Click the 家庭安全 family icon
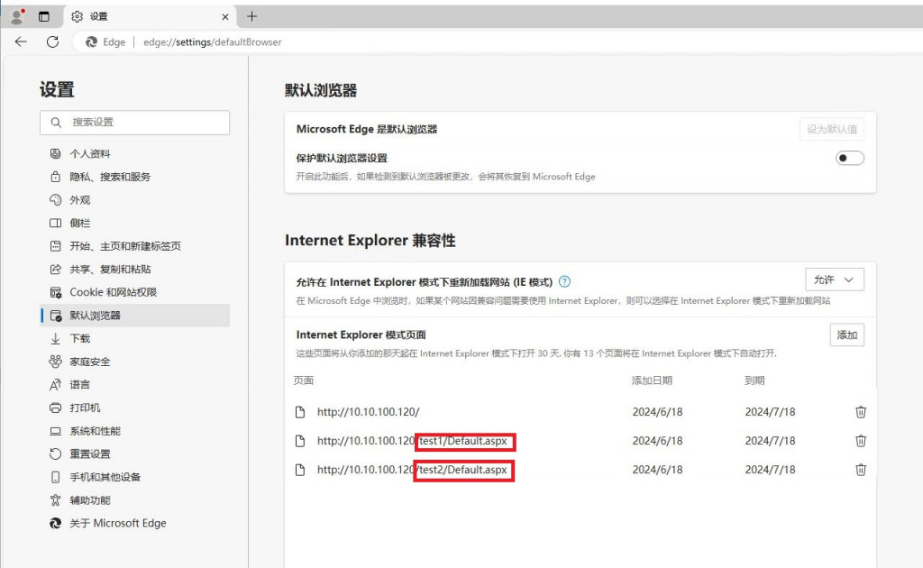This screenshot has width=923, height=568. [x=55, y=362]
